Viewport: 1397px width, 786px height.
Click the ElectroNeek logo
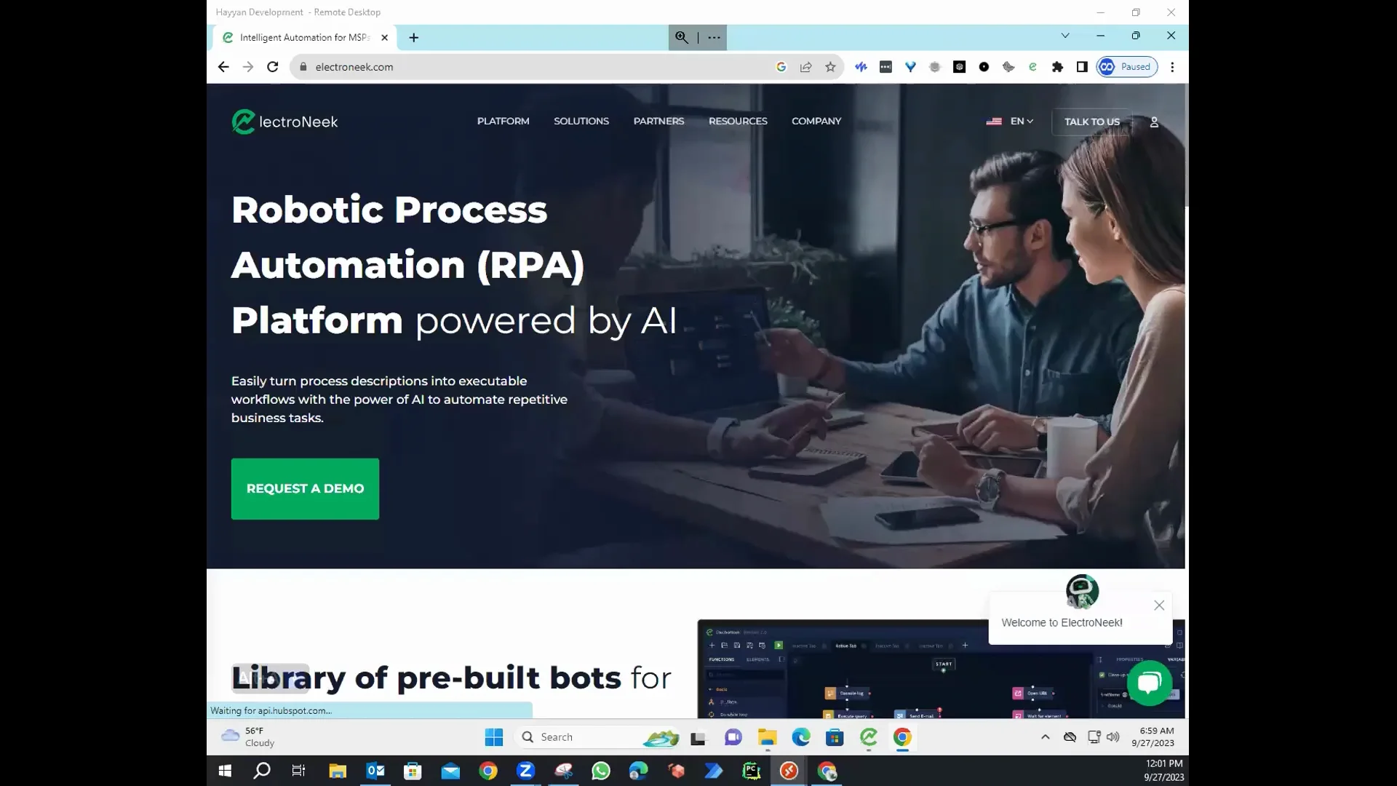[284, 122]
